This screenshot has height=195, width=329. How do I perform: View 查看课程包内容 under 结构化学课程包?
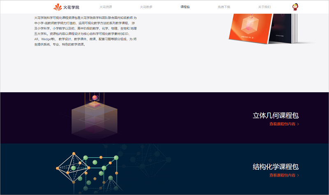pyautogui.click(x=283, y=175)
